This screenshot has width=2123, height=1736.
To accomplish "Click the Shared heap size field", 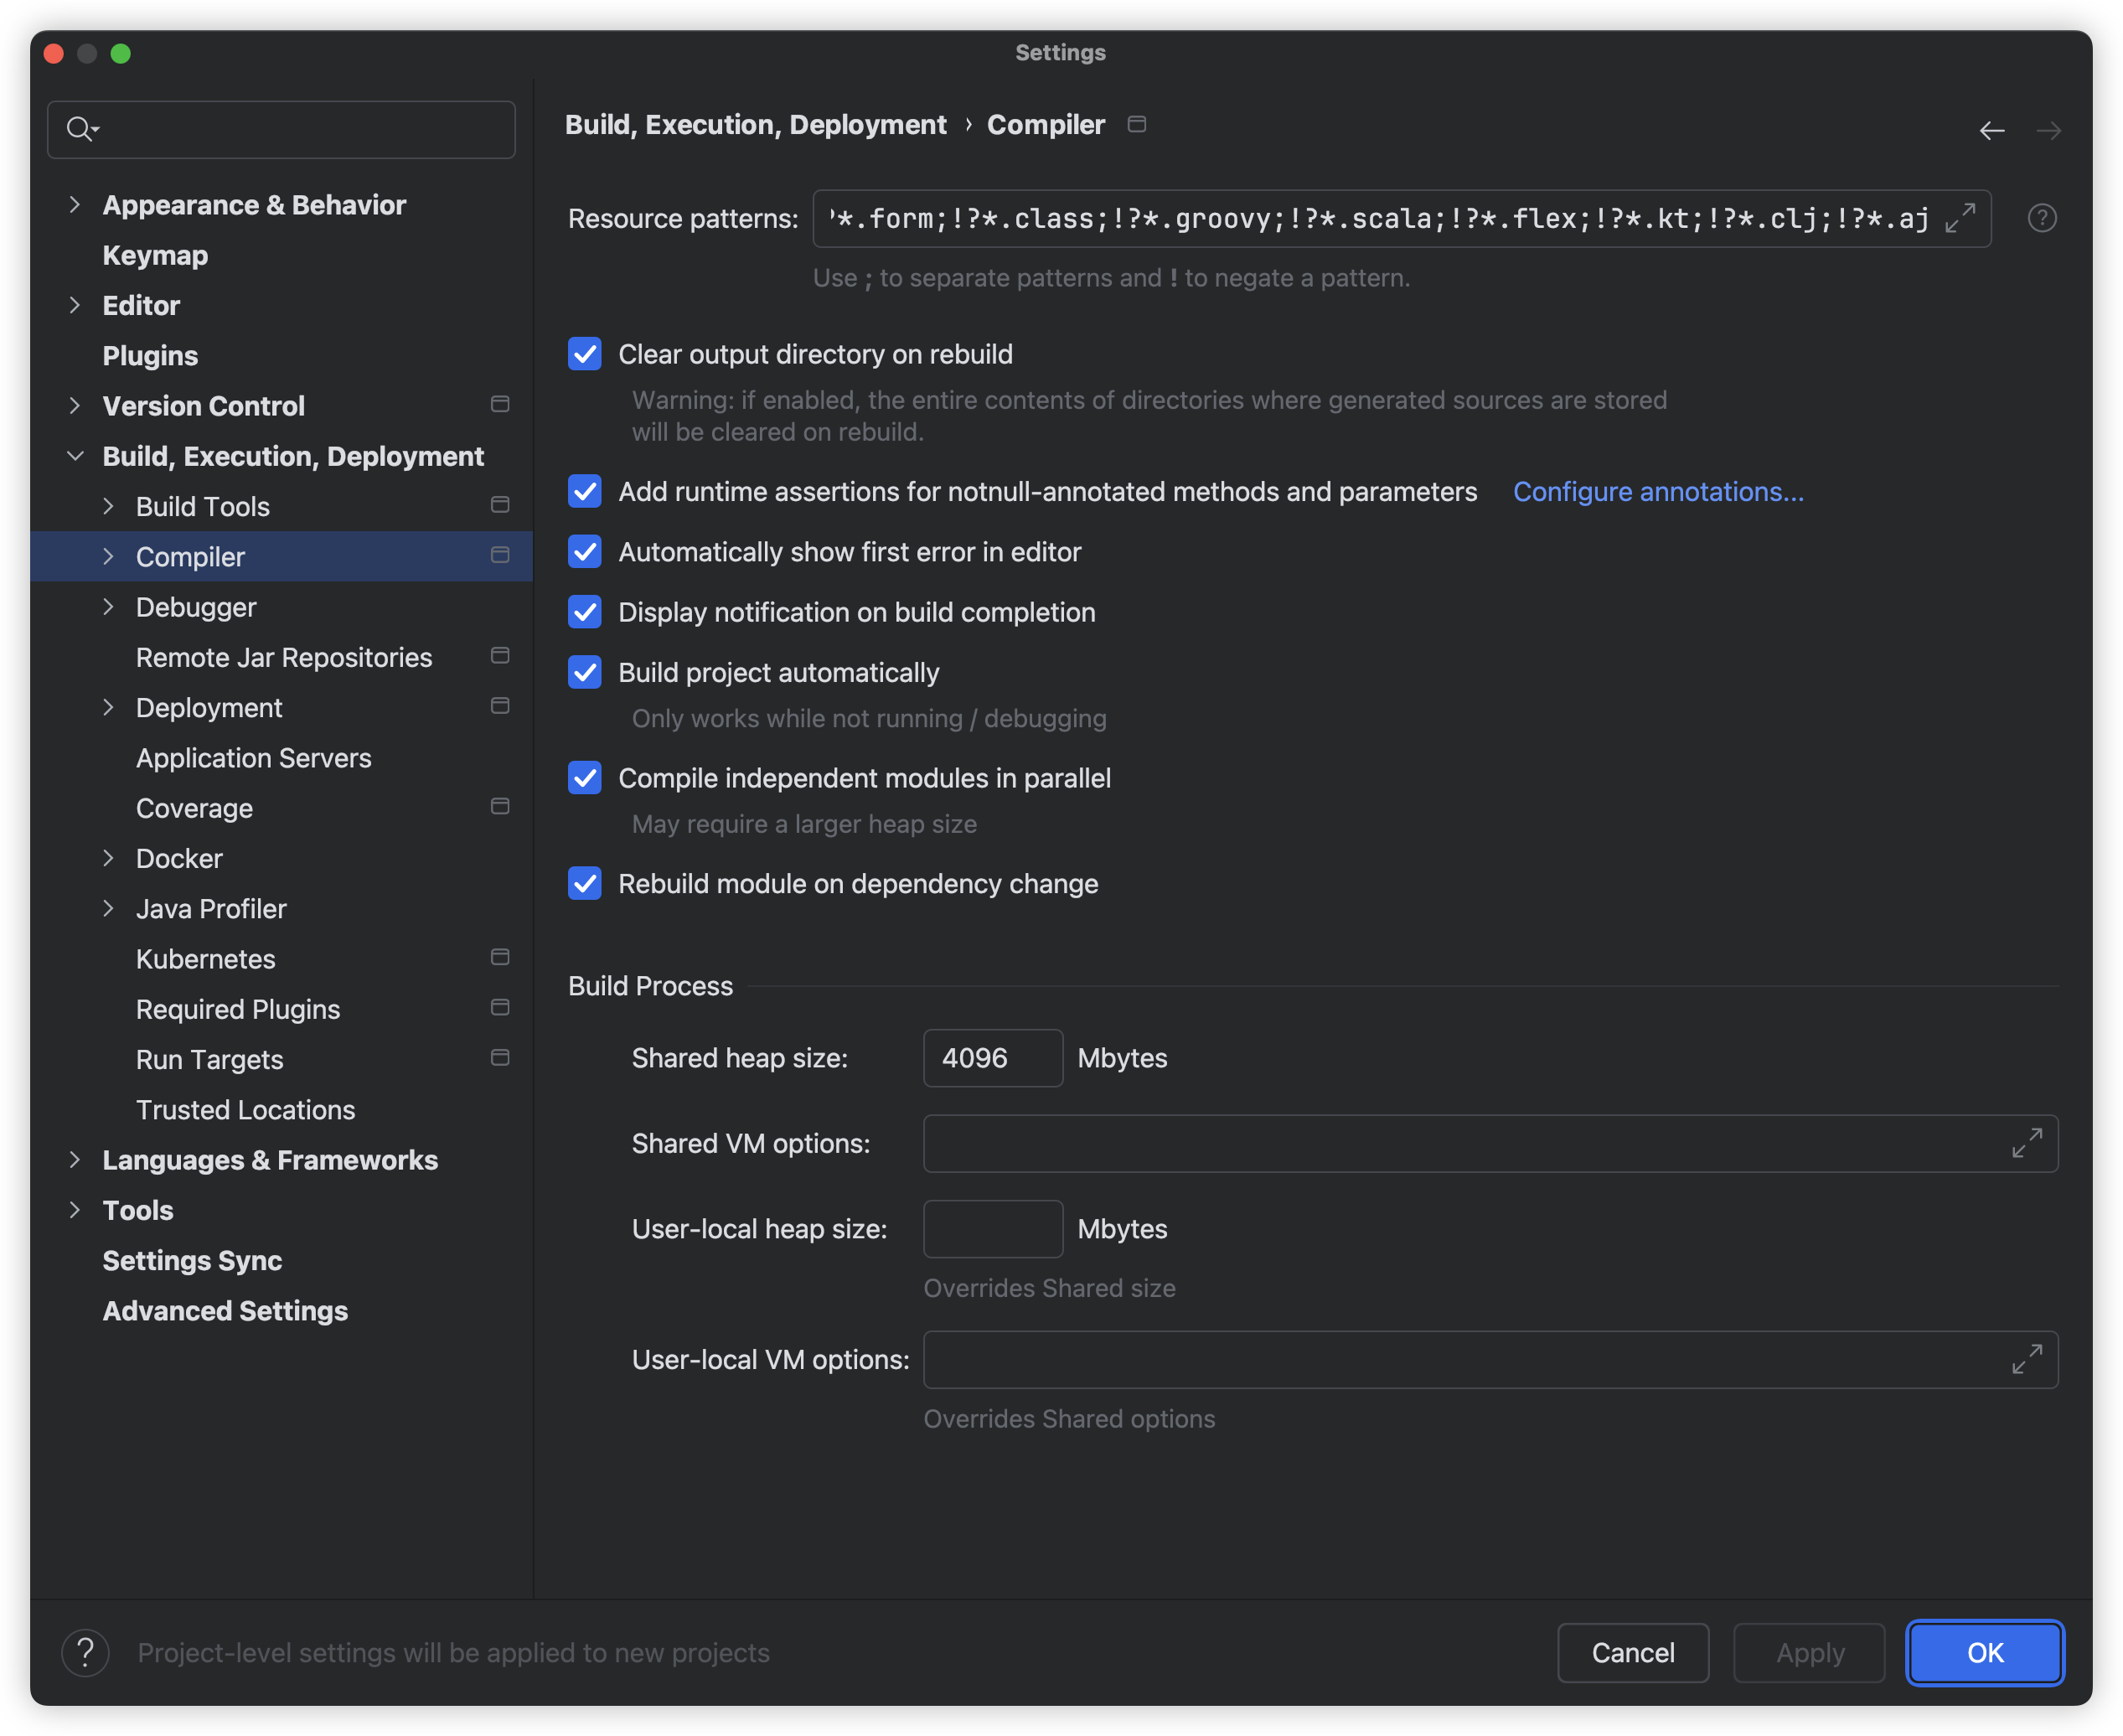I will click(992, 1058).
